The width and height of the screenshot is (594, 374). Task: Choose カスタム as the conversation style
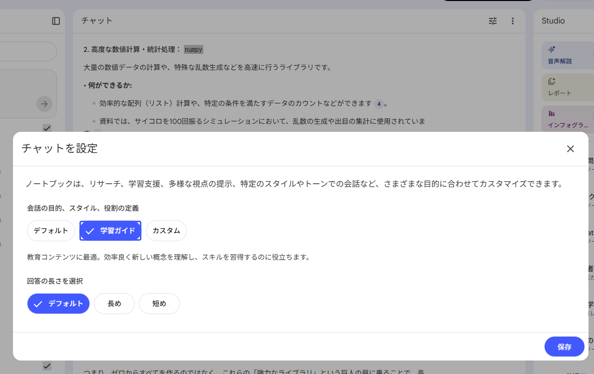pyautogui.click(x=166, y=230)
